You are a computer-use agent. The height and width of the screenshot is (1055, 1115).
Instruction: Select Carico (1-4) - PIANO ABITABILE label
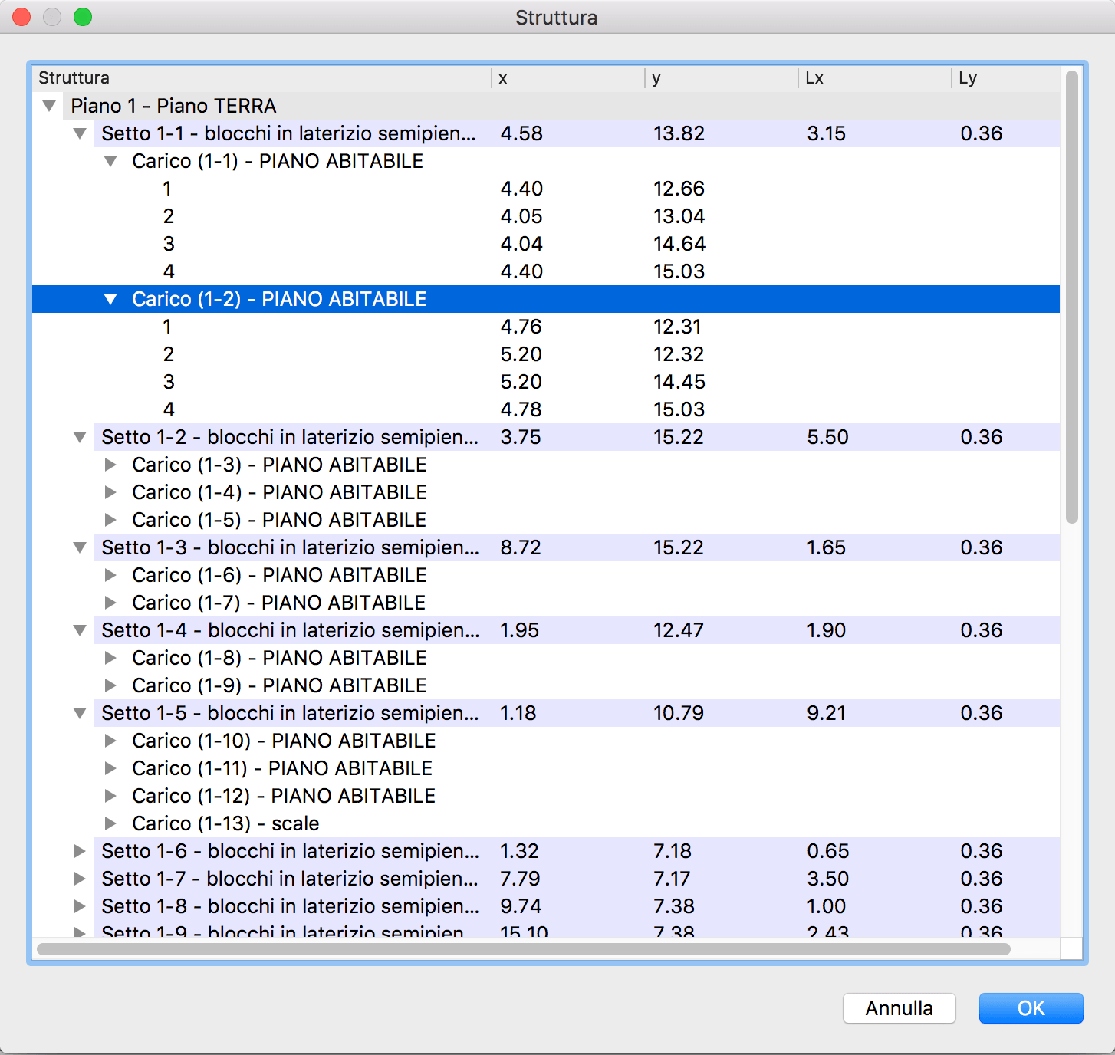click(x=279, y=492)
